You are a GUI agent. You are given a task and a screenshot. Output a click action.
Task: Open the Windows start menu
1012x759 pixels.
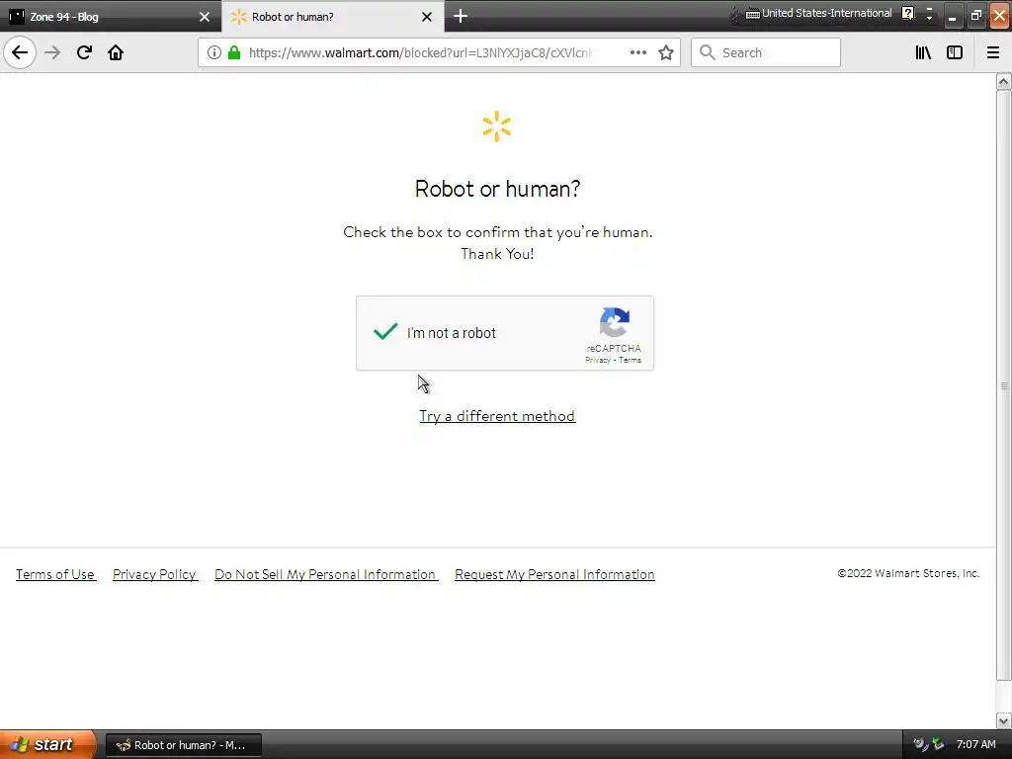pos(47,744)
